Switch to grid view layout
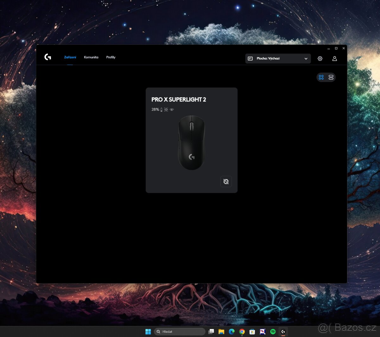 coord(321,77)
